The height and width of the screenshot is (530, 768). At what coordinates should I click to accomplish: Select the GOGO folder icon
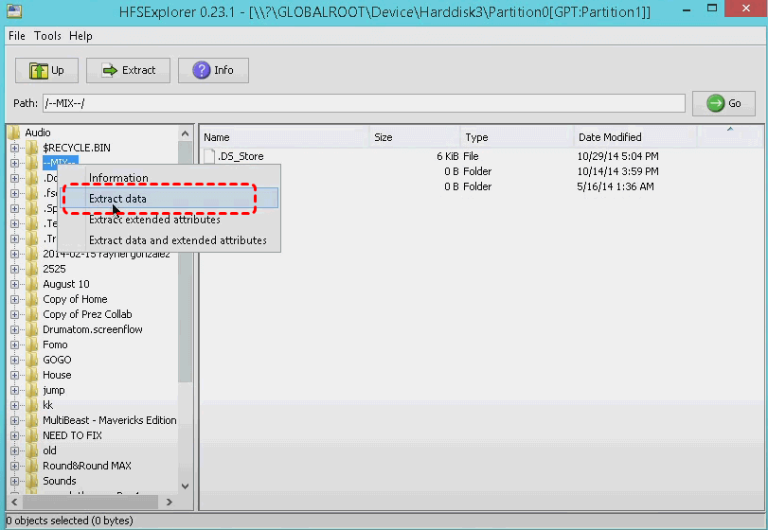tap(32, 360)
